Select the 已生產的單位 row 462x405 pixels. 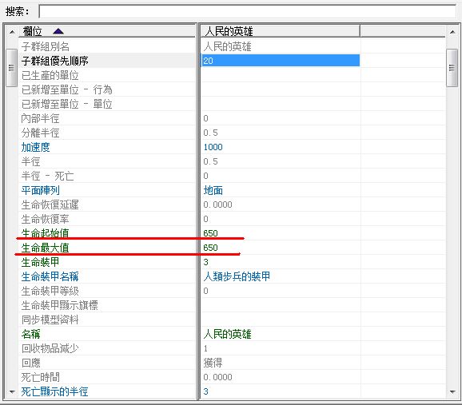pos(106,75)
